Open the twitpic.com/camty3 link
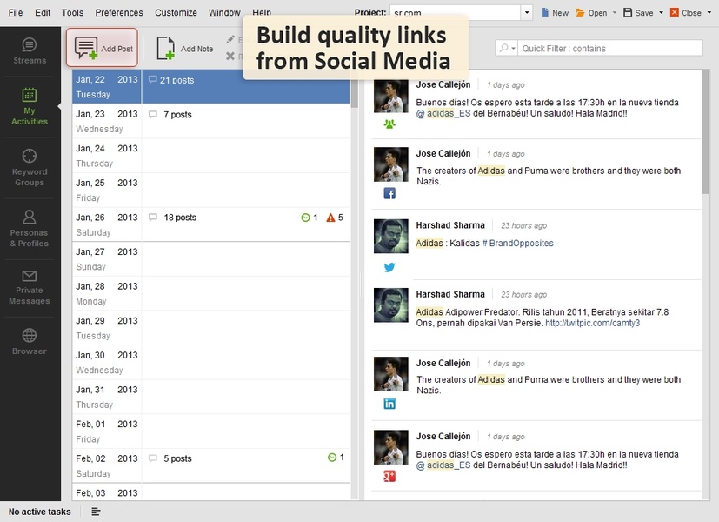 coord(592,323)
